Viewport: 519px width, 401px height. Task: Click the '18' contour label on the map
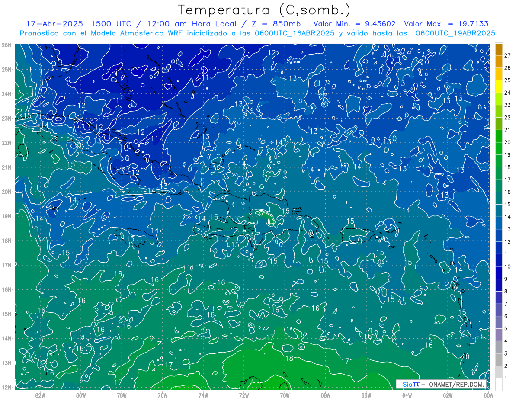[289, 358]
